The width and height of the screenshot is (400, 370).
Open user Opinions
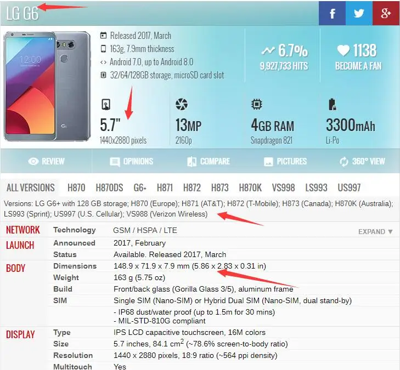click(x=131, y=161)
